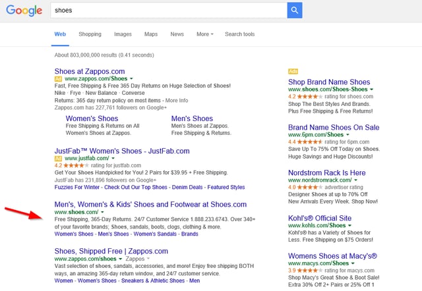The width and height of the screenshot is (422, 291).
Task: Open Women's Sandals sitelink under Shoes.com result
Action: click(x=155, y=234)
